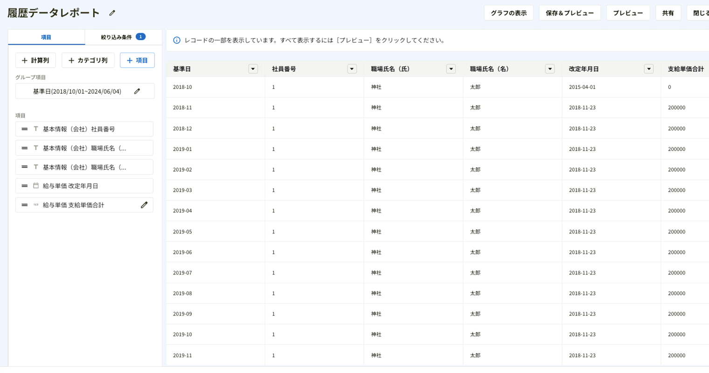Image resolution: width=709 pixels, height=373 pixels.
Task: Grab drag handle of 社員番号 item
Action: 25,129
